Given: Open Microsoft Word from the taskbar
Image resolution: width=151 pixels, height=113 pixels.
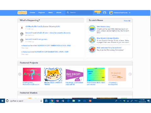Looking at the screenshot, I should click(x=63, y=101).
